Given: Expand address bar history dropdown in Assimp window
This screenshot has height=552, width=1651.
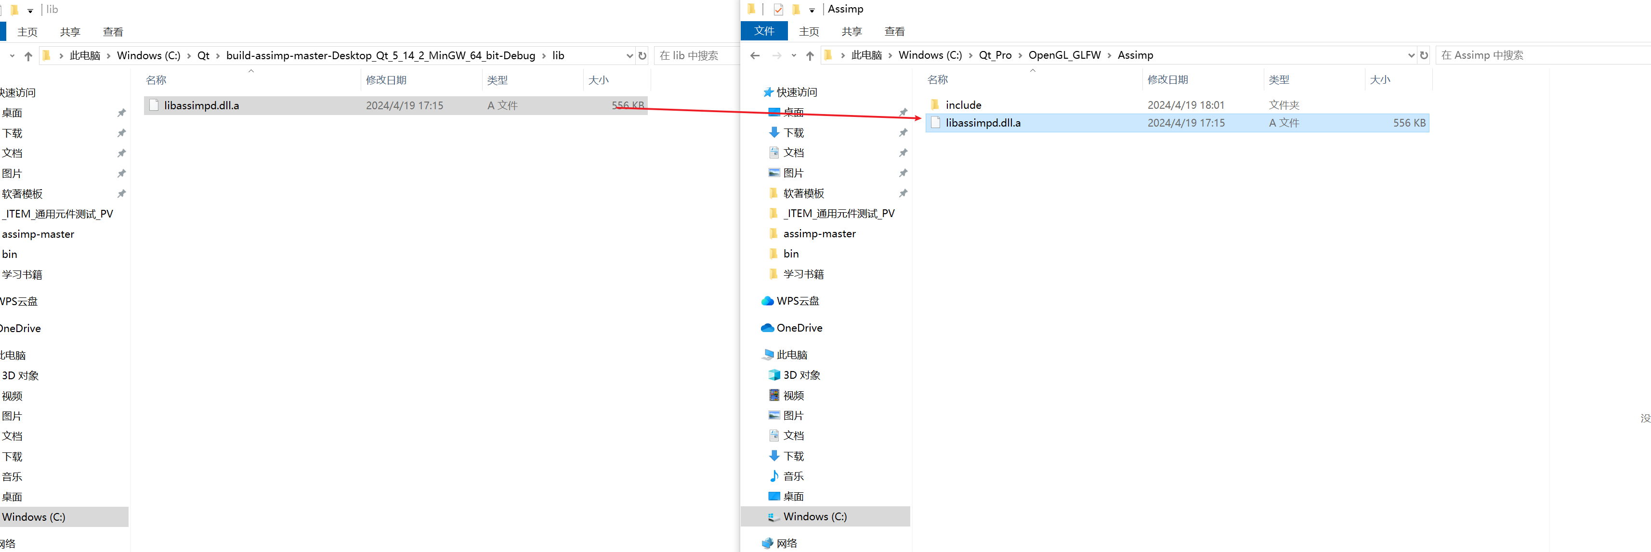Looking at the screenshot, I should (x=1411, y=56).
